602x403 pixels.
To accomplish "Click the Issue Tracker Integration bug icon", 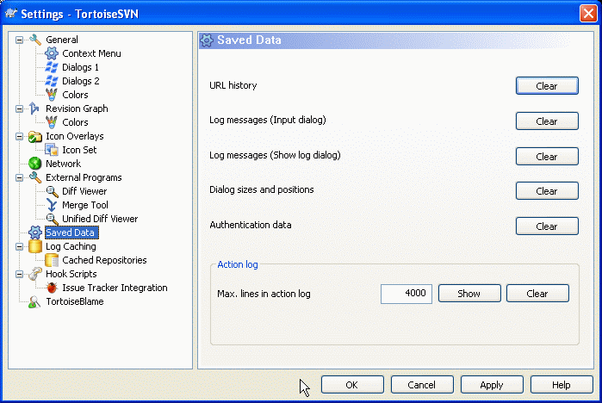I will [52, 288].
